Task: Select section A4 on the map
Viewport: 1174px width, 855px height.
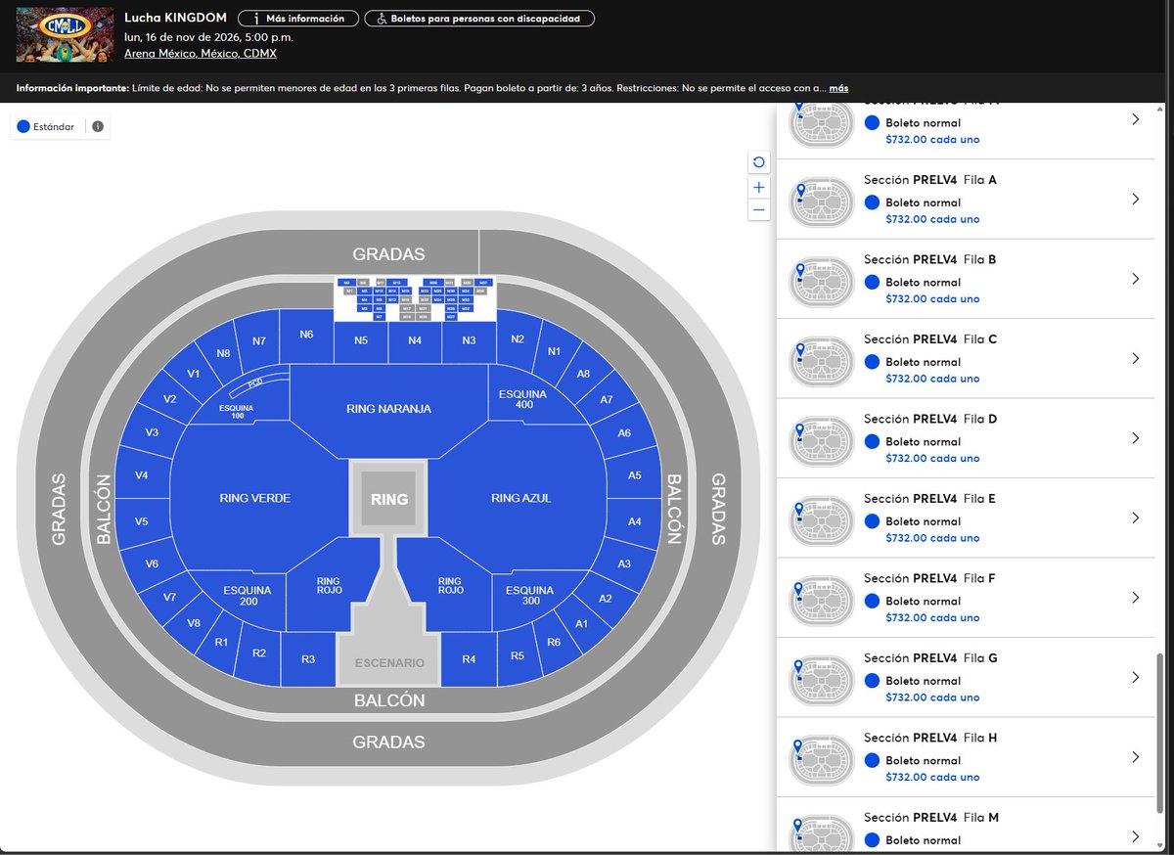Action: click(x=635, y=521)
